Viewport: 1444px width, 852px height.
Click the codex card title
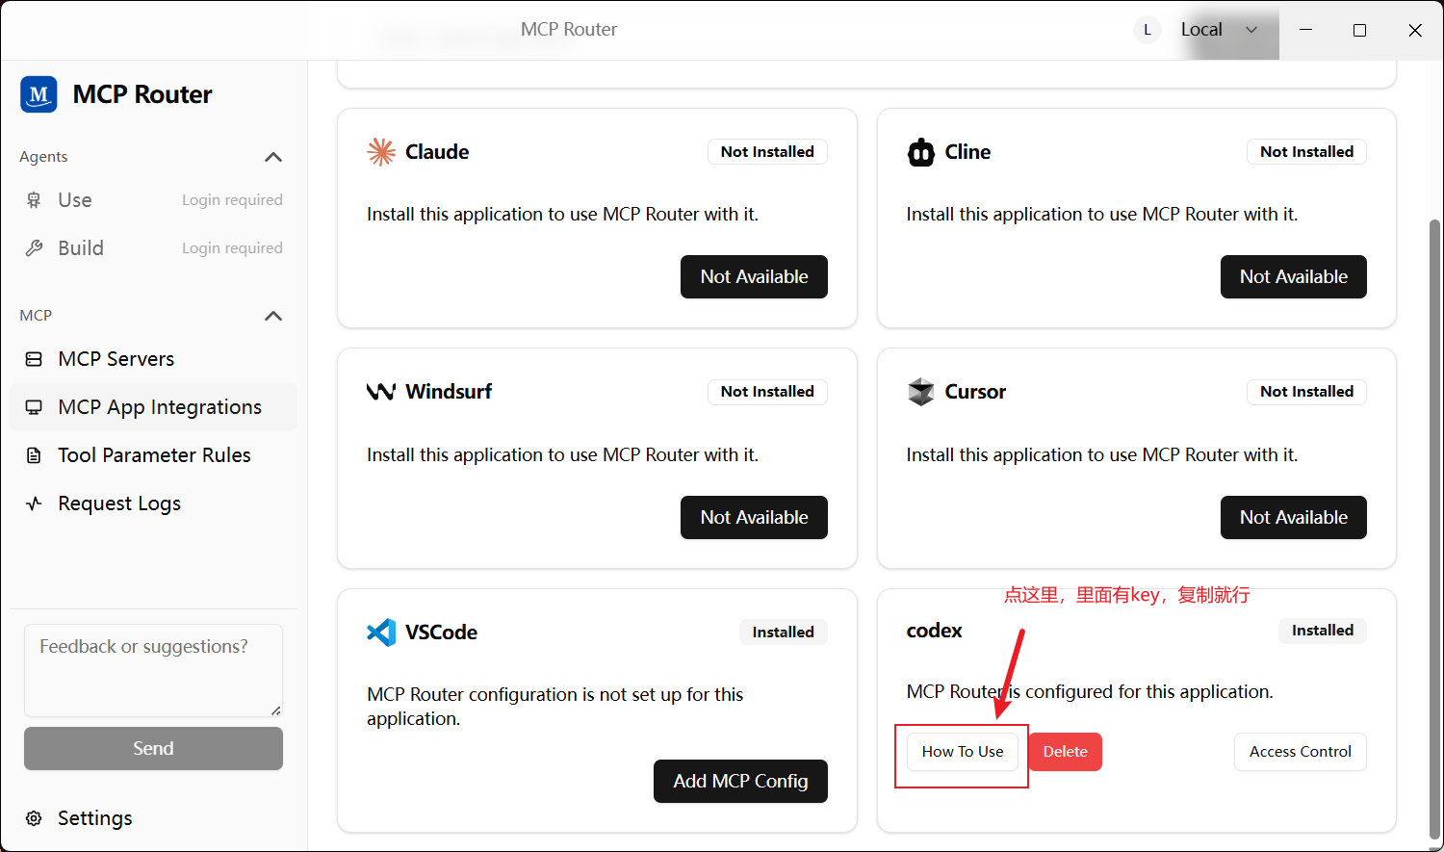pos(934,631)
